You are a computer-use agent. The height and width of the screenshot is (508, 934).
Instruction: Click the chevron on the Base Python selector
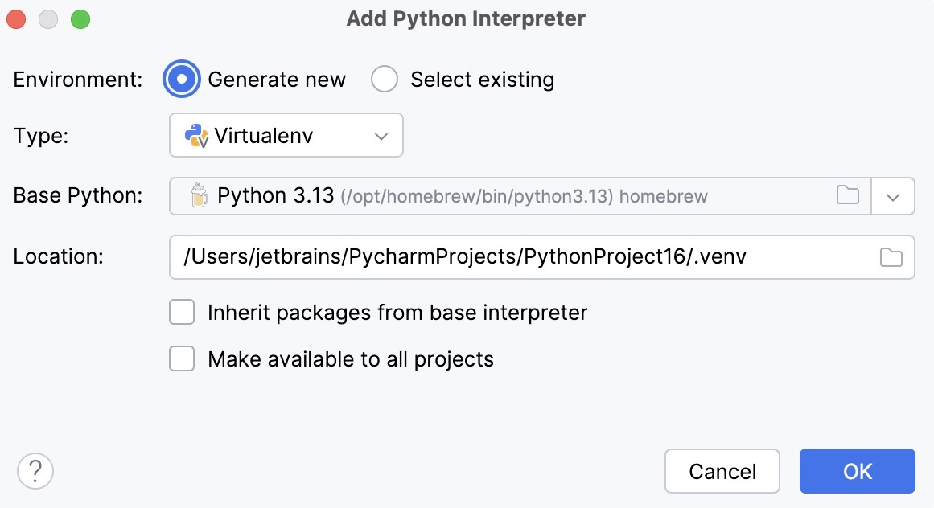click(x=893, y=195)
